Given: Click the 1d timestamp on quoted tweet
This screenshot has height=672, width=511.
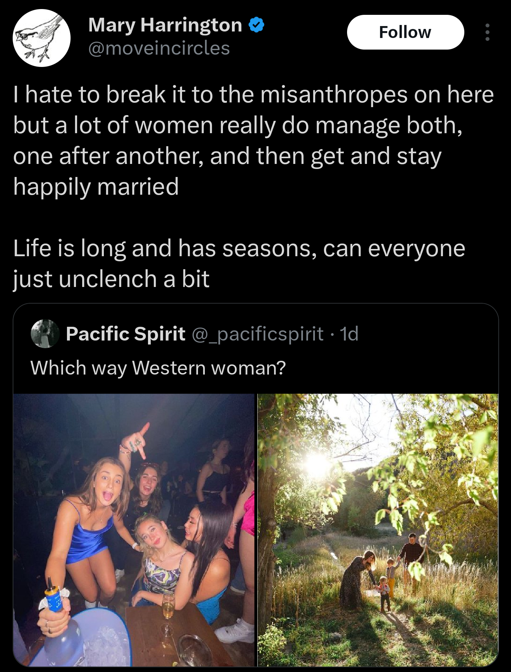Looking at the screenshot, I should 349,333.
